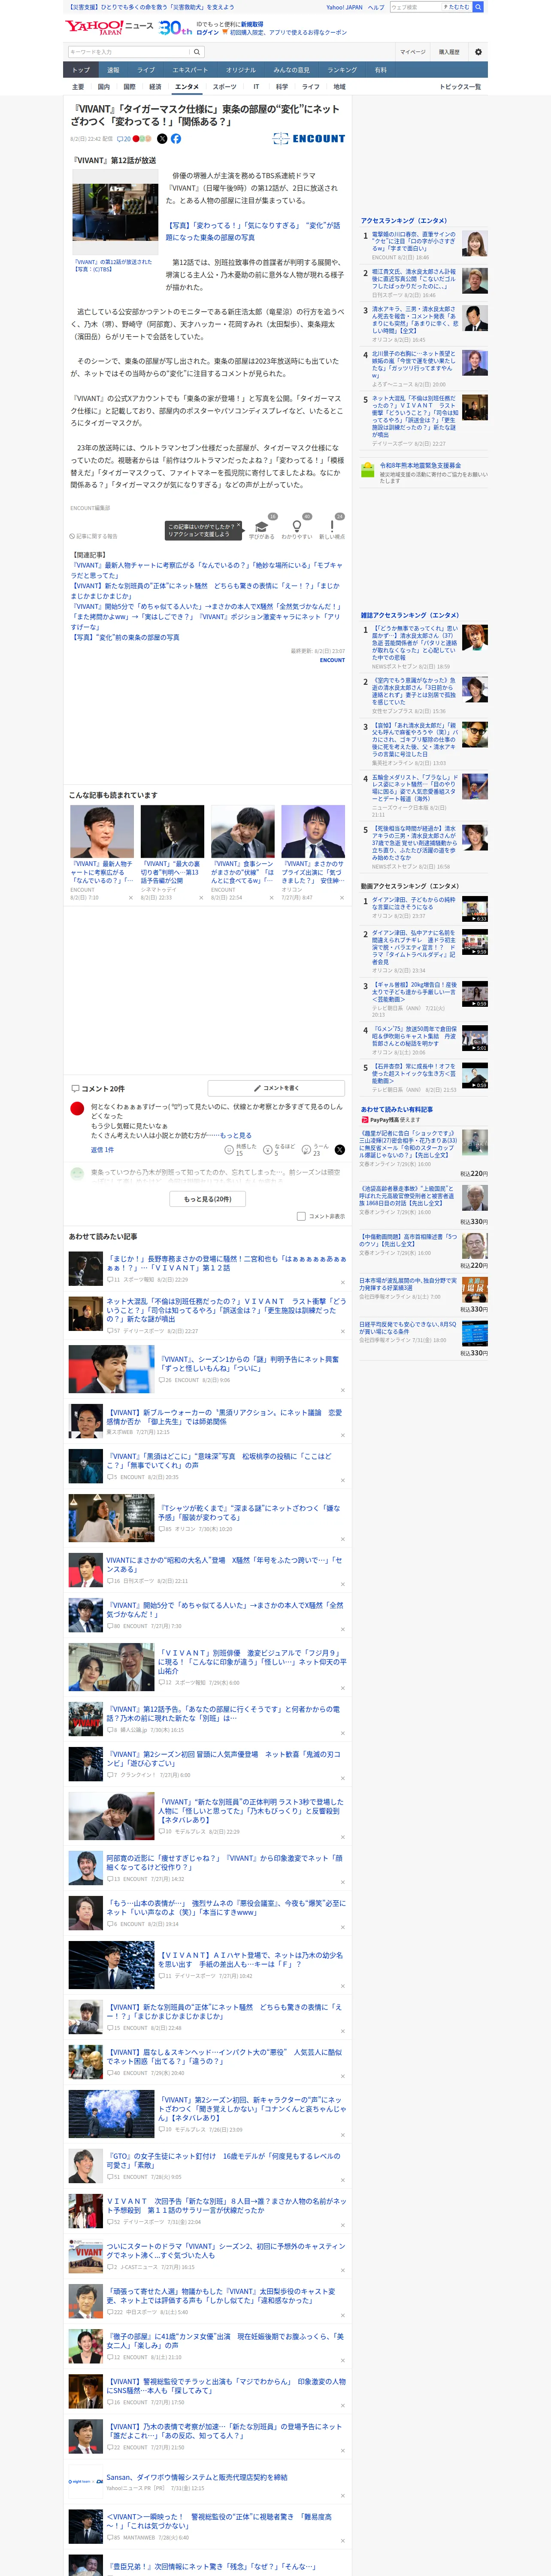Viewport: 551px width, 2576px height.
Task: Open マイページ link
Action: point(413,52)
